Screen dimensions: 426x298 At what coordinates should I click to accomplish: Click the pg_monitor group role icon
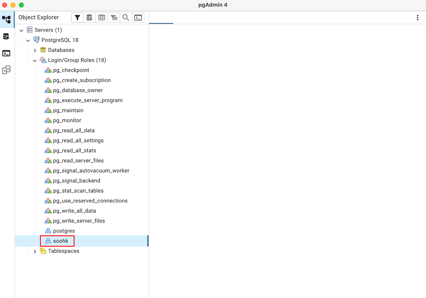tap(48, 120)
